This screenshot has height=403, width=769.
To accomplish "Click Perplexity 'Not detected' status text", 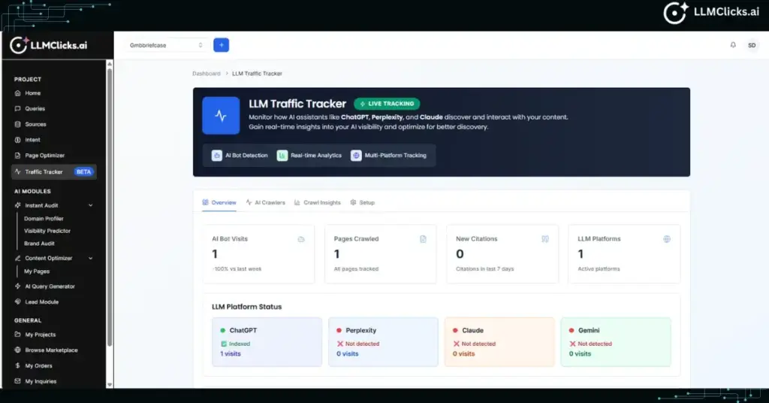I will 363,344.
